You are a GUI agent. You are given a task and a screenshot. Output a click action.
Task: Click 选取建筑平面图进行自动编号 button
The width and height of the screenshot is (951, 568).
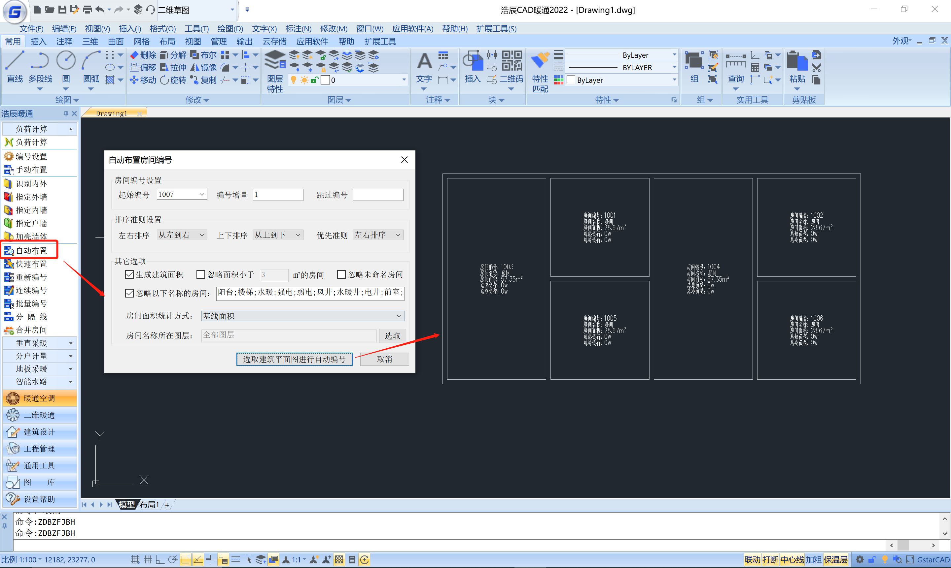(294, 359)
